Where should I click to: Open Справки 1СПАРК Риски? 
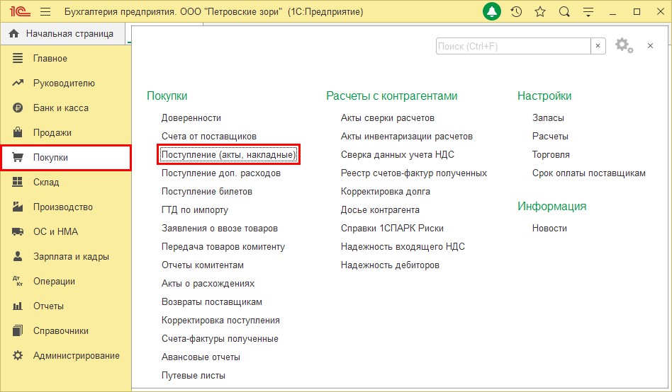coord(392,228)
